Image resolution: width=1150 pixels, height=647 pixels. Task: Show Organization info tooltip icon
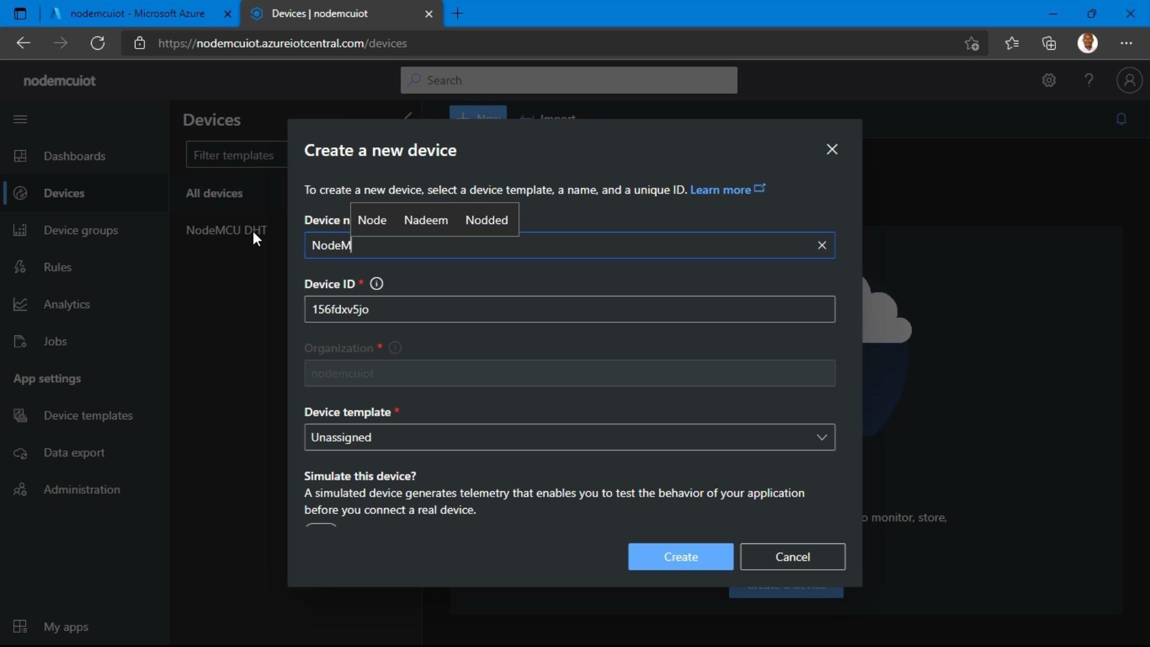tap(395, 348)
